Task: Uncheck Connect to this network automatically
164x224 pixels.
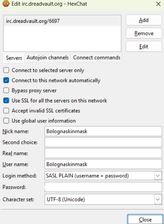Action: coord(6,80)
